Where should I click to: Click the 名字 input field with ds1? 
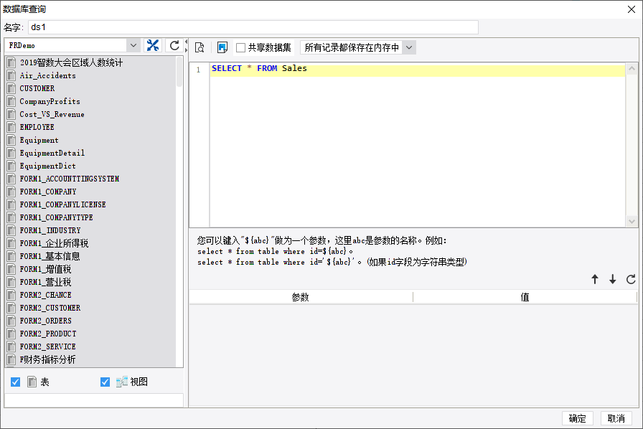[x=253, y=27]
